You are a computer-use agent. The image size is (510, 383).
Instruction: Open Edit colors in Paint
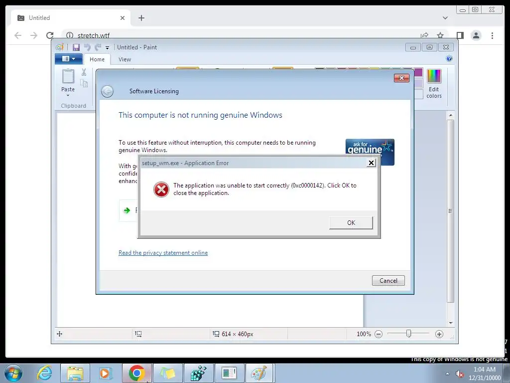(x=434, y=84)
